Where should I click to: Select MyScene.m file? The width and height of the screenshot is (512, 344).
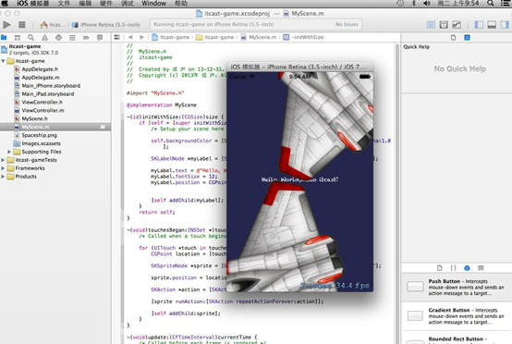(x=55, y=127)
